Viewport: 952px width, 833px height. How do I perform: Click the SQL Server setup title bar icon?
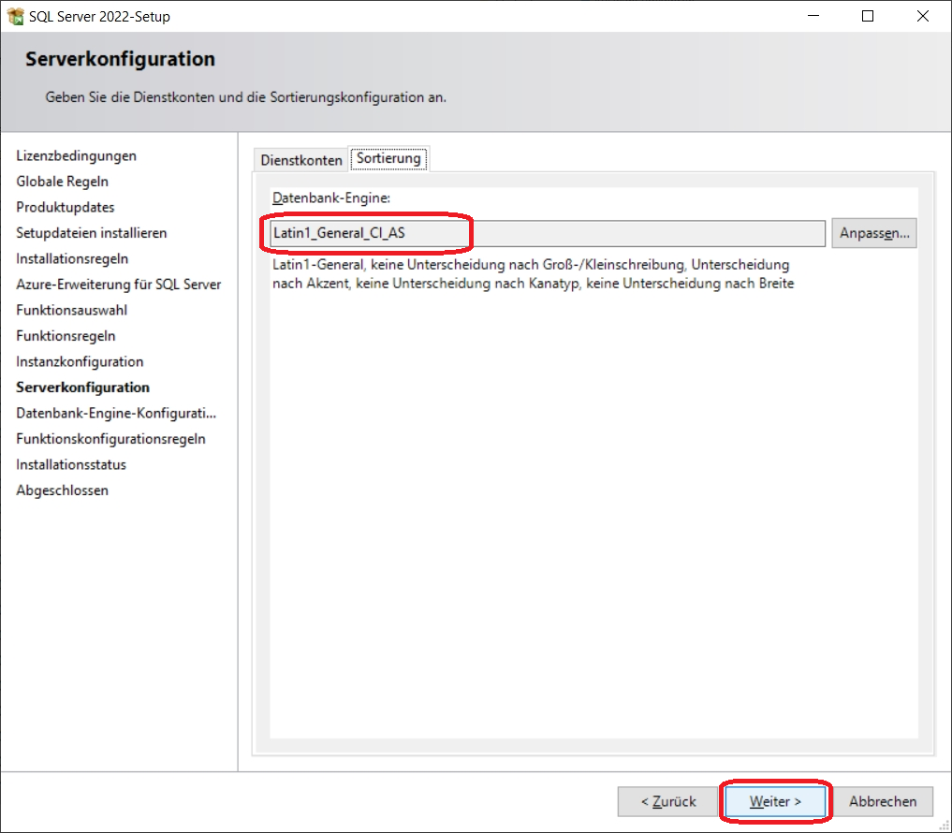pos(15,17)
